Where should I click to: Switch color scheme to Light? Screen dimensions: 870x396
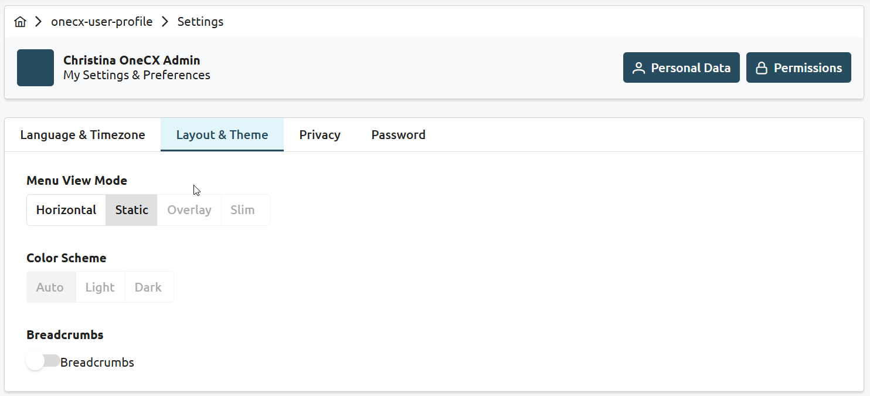(x=100, y=287)
